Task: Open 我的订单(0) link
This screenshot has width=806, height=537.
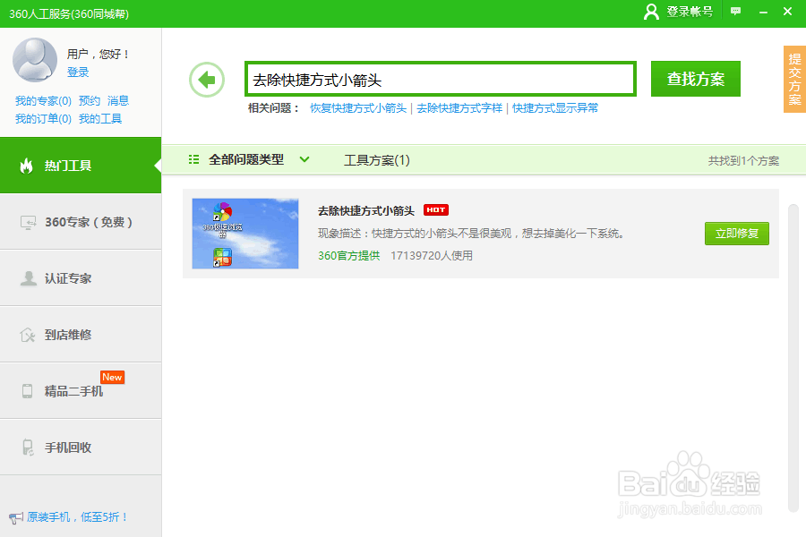Action: (x=43, y=119)
